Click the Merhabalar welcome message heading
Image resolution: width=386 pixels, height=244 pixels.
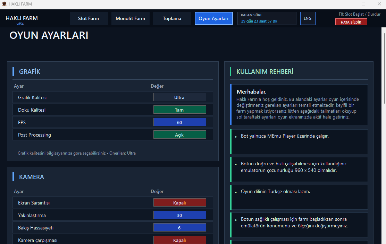tap(252, 92)
